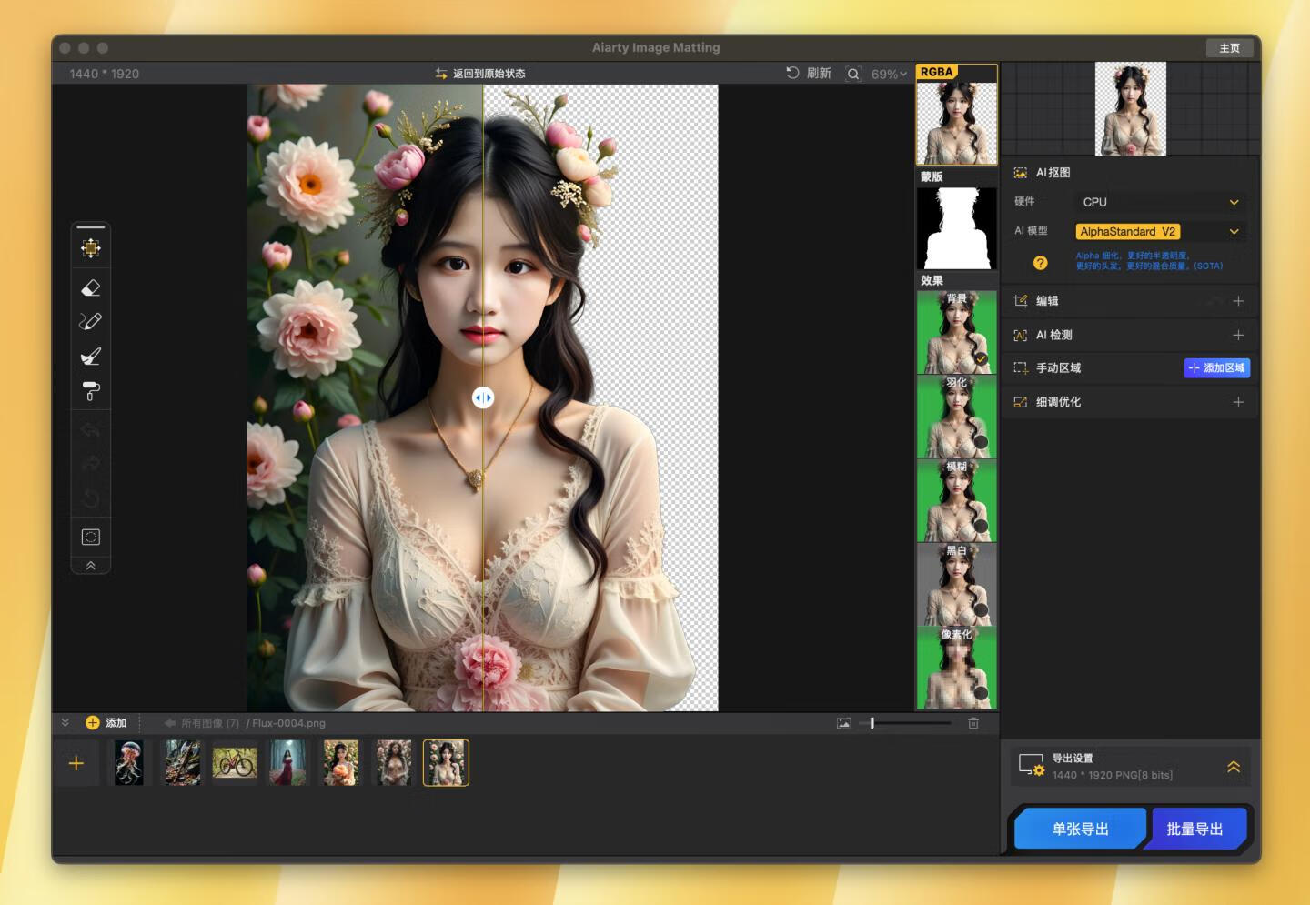Select the sixth thumbnail in the image strip
1310x905 pixels.
pyautogui.click(x=394, y=762)
